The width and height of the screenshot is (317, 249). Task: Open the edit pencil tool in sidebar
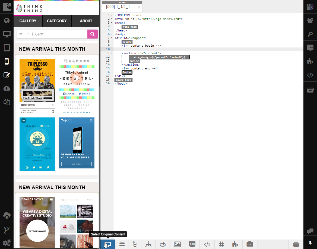click(7, 75)
